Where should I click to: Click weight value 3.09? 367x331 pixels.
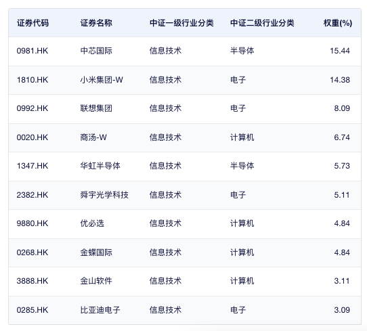click(x=342, y=310)
